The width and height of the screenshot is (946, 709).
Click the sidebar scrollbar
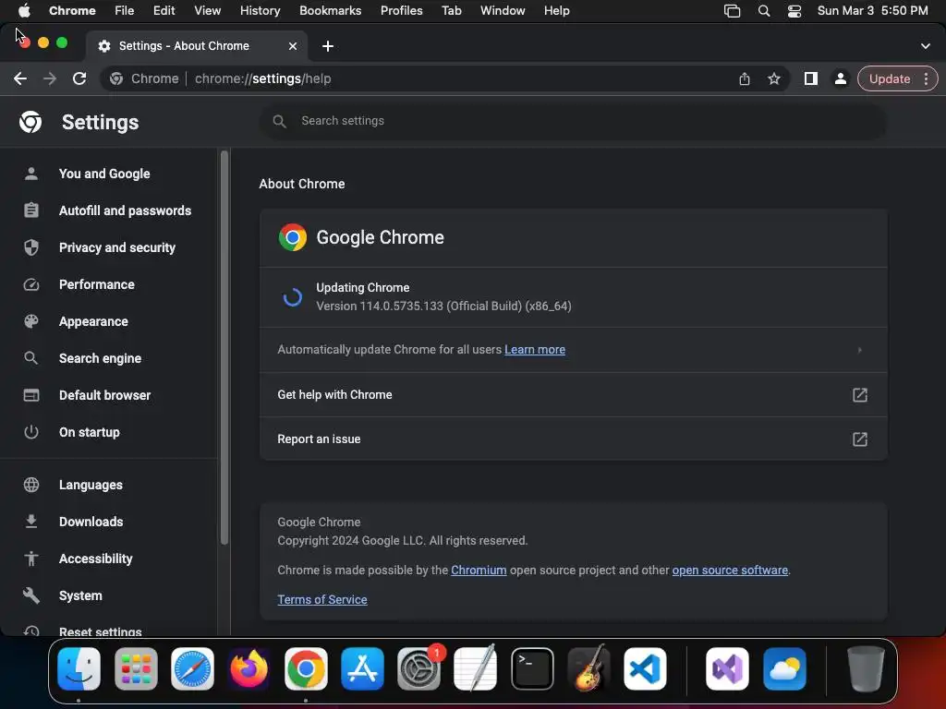tap(224, 348)
